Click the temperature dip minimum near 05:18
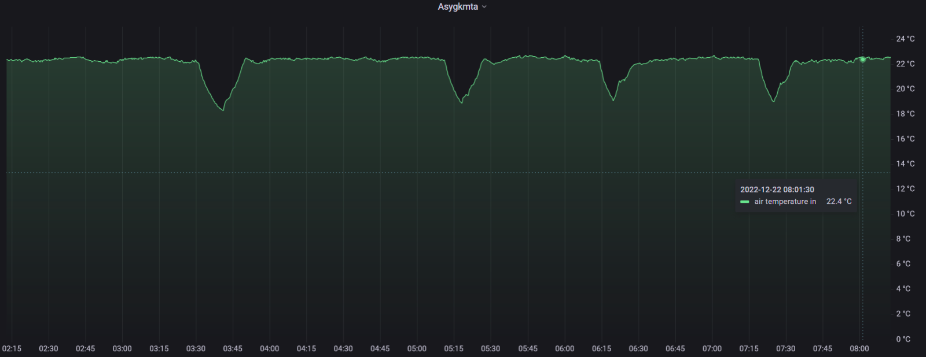The image size is (926, 357). pyautogui.click(x=461, y=103)
